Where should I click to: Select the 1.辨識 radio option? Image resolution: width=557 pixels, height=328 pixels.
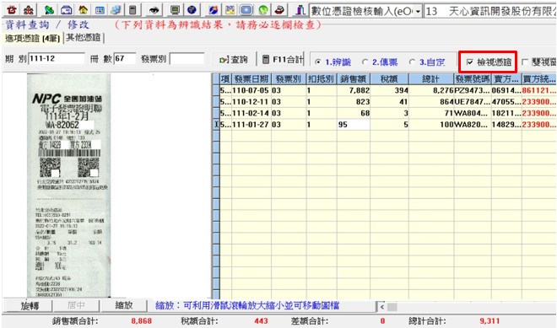[x=333, y=62]
